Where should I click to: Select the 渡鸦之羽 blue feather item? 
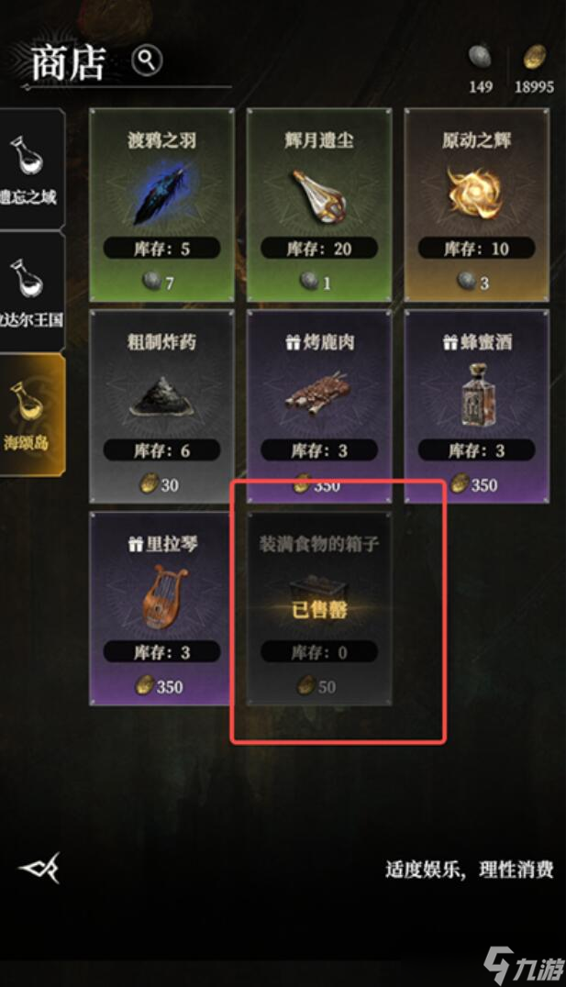[161, 194]
